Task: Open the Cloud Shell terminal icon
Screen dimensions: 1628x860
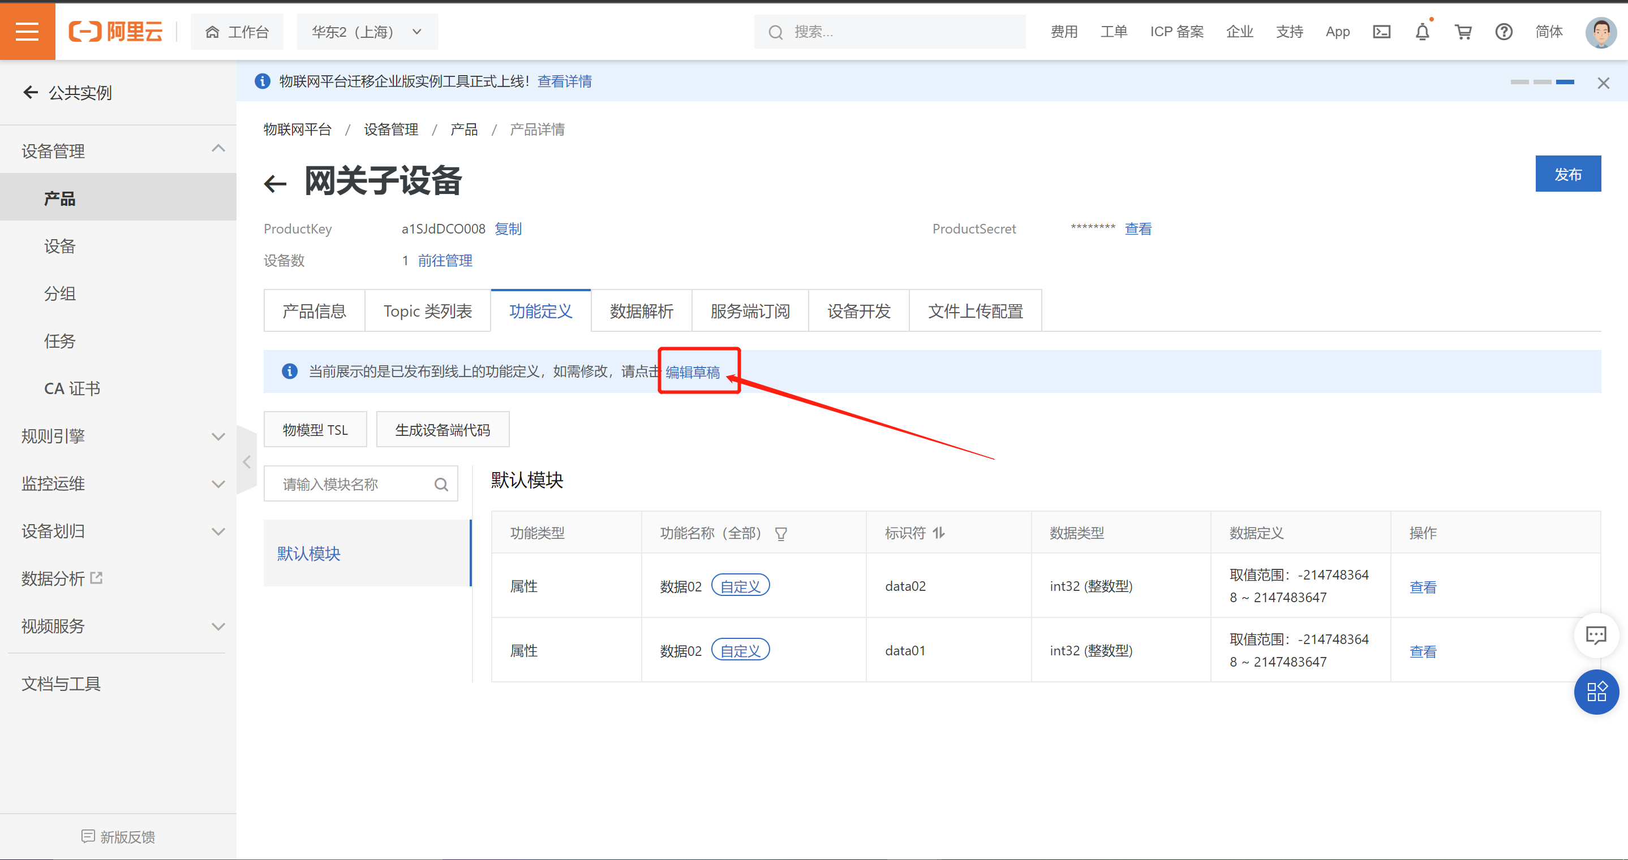Action: [x=1381, y=32]
